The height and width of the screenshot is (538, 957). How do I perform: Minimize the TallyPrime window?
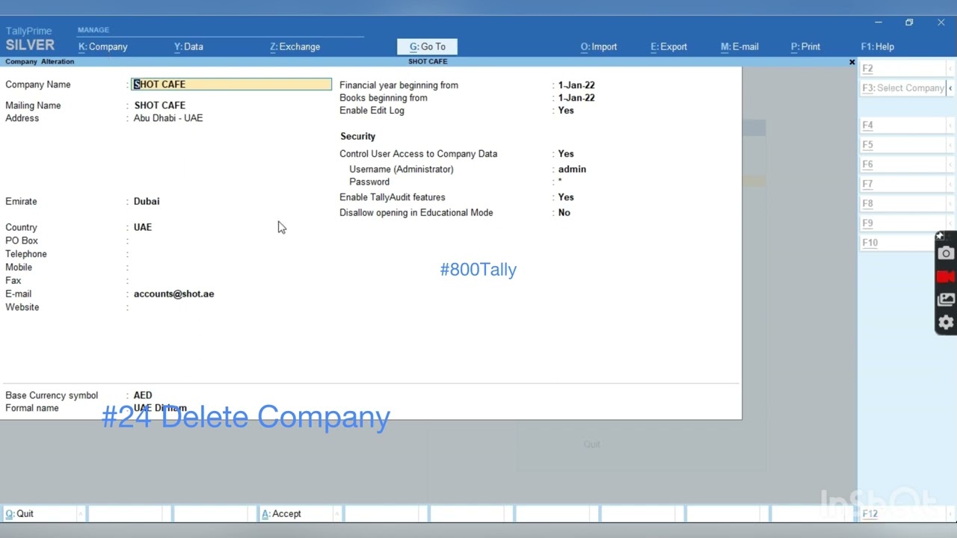(878, 22)
